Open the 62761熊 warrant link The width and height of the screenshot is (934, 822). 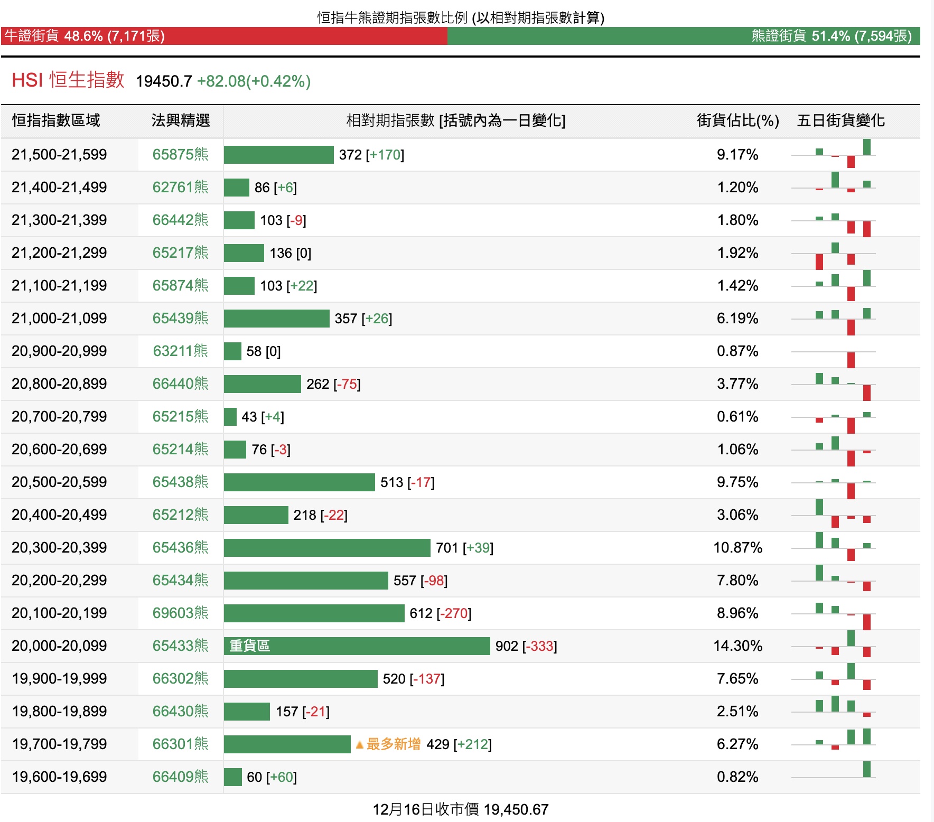point(180,187)
